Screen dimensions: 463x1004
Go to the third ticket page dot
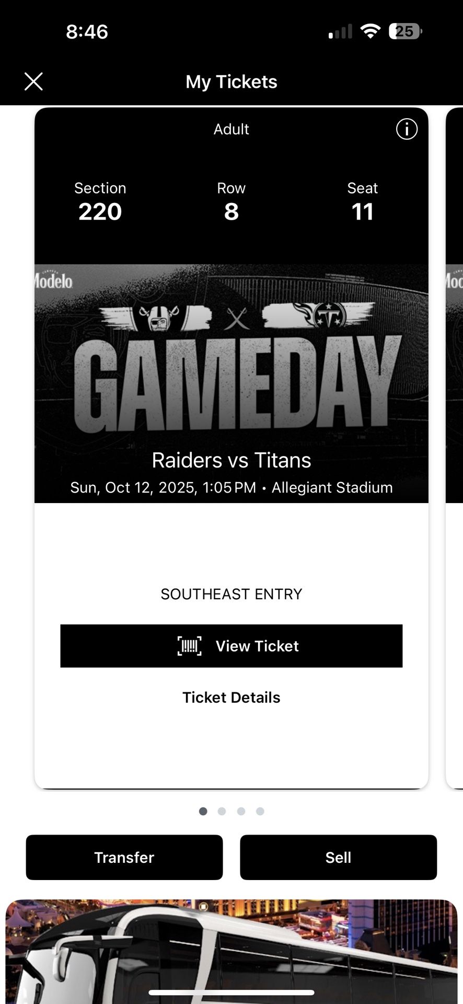point(241,811)
